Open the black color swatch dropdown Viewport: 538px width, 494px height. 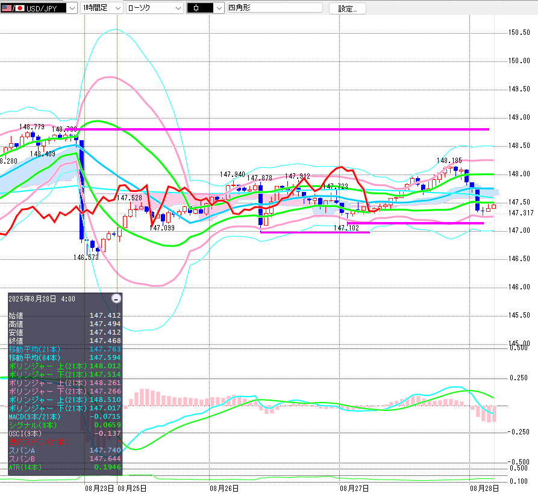[205, 8]
